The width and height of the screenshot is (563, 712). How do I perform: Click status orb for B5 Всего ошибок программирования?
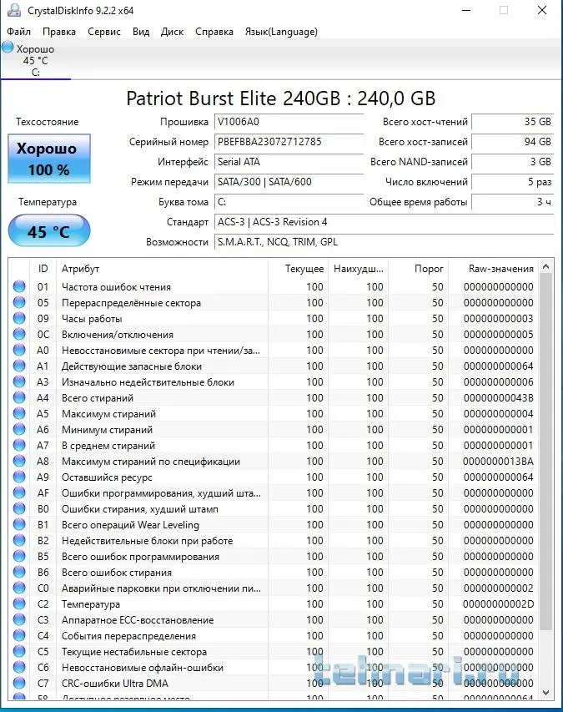pos(19,556)
